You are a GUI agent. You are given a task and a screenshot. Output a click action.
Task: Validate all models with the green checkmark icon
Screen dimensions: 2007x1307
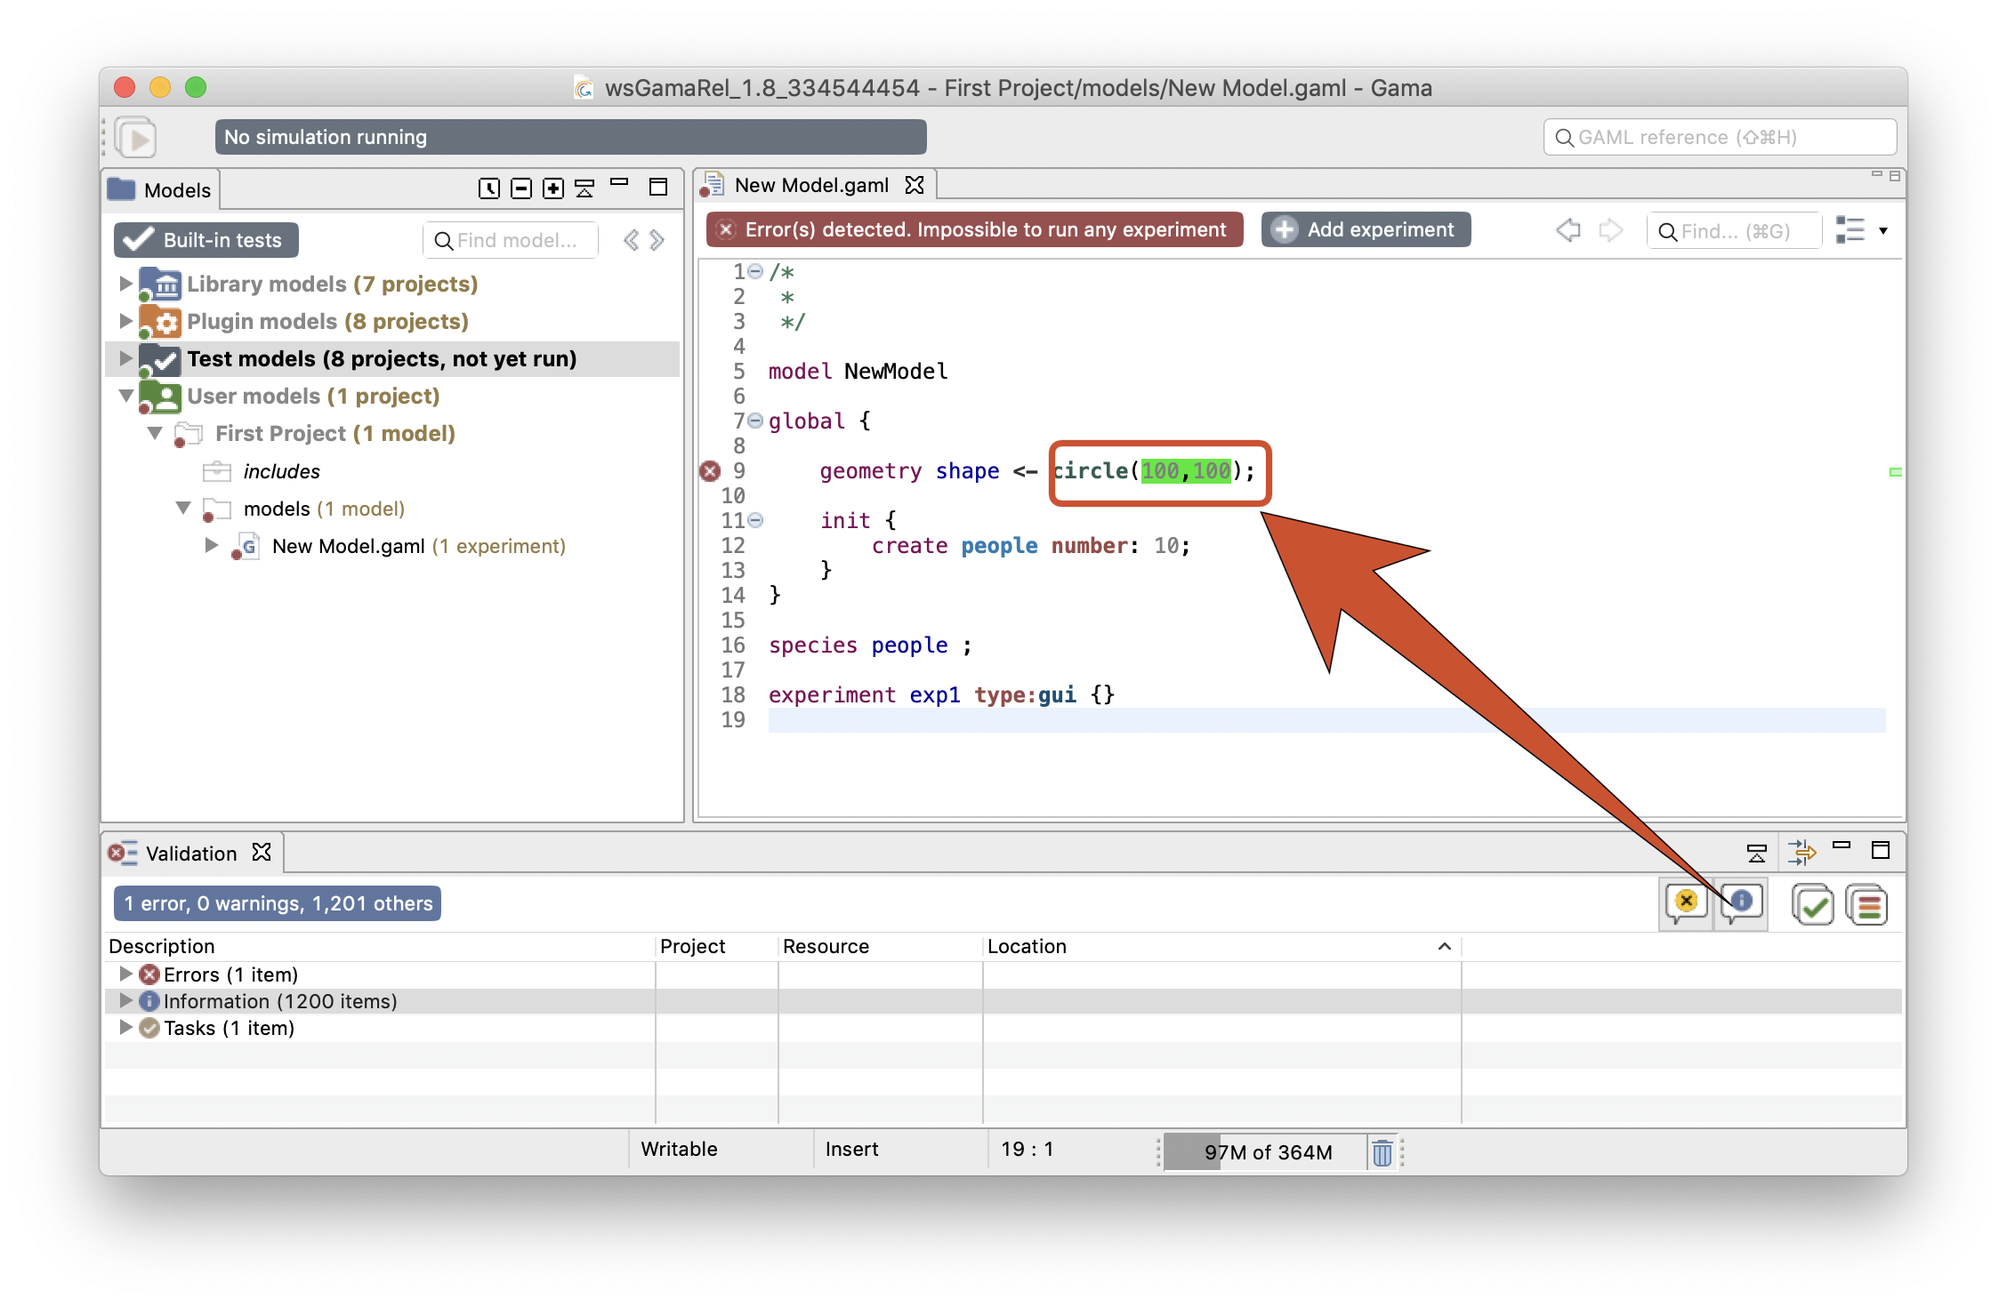(1814, 903)
